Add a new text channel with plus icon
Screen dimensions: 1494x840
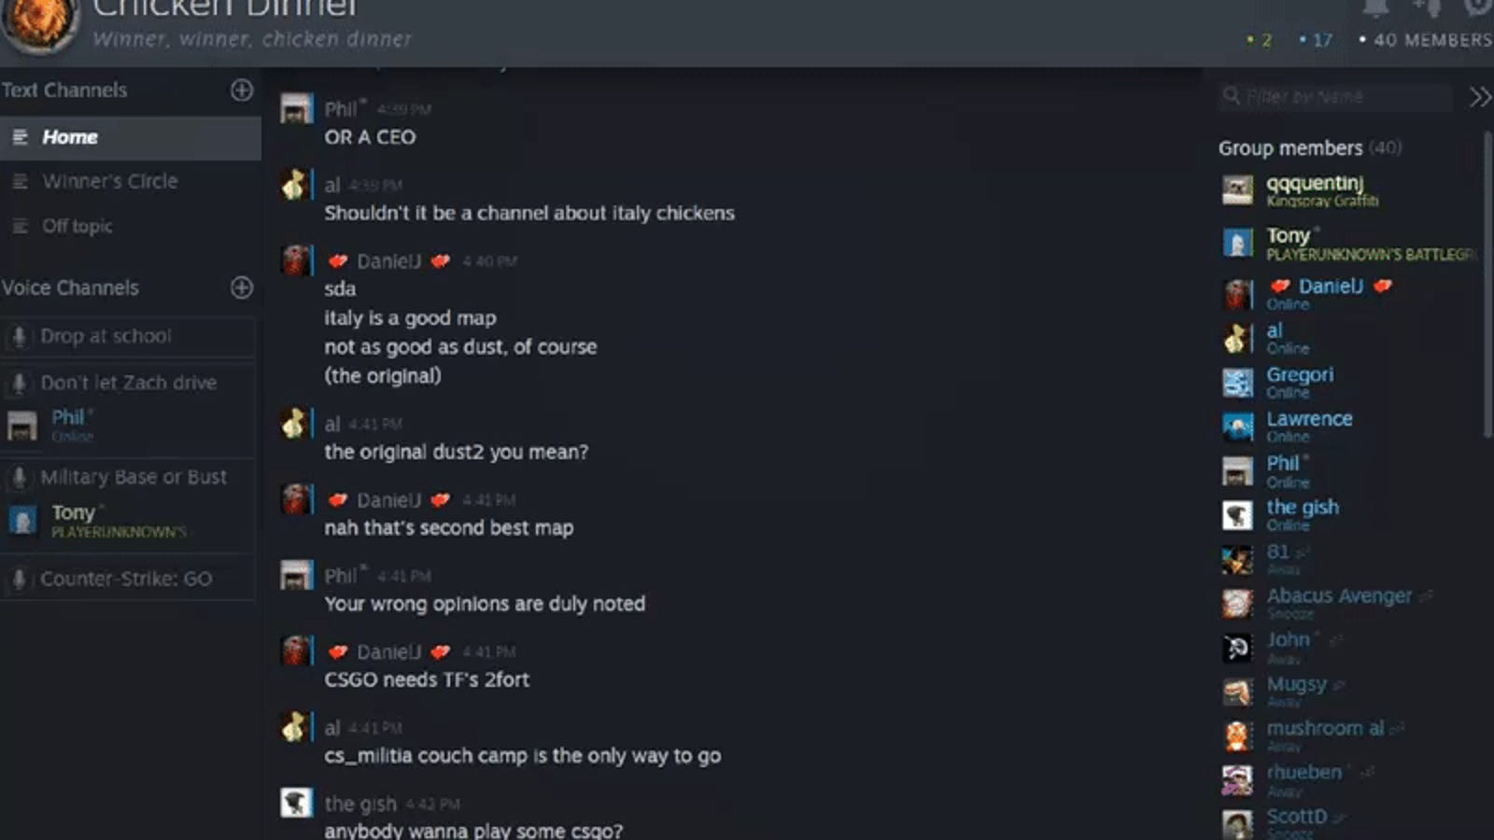(x=242, y=90)
